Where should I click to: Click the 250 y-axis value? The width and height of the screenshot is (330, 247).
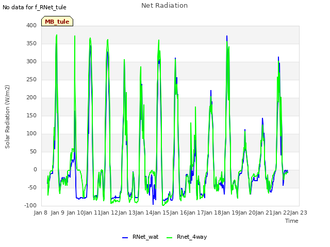[x=31, y=79]
